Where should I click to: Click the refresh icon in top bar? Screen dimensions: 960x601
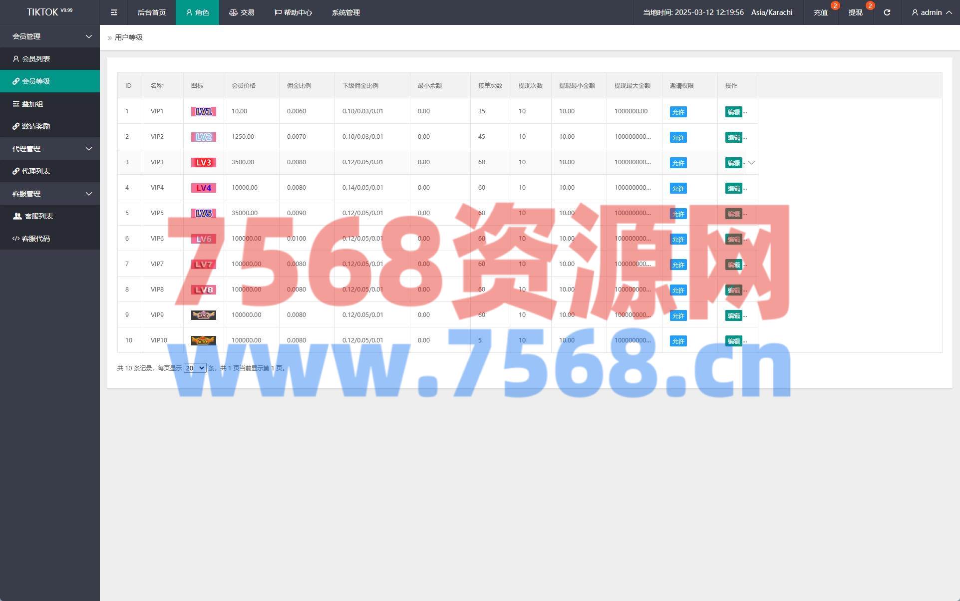[887, 12]
